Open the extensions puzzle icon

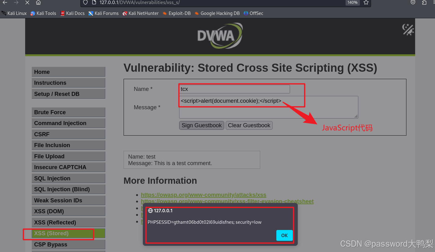coord(424,2)
